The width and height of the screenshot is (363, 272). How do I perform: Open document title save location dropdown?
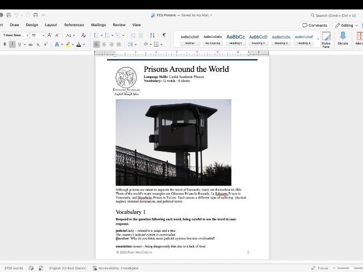pyautogui.click(x=211, y=15)
